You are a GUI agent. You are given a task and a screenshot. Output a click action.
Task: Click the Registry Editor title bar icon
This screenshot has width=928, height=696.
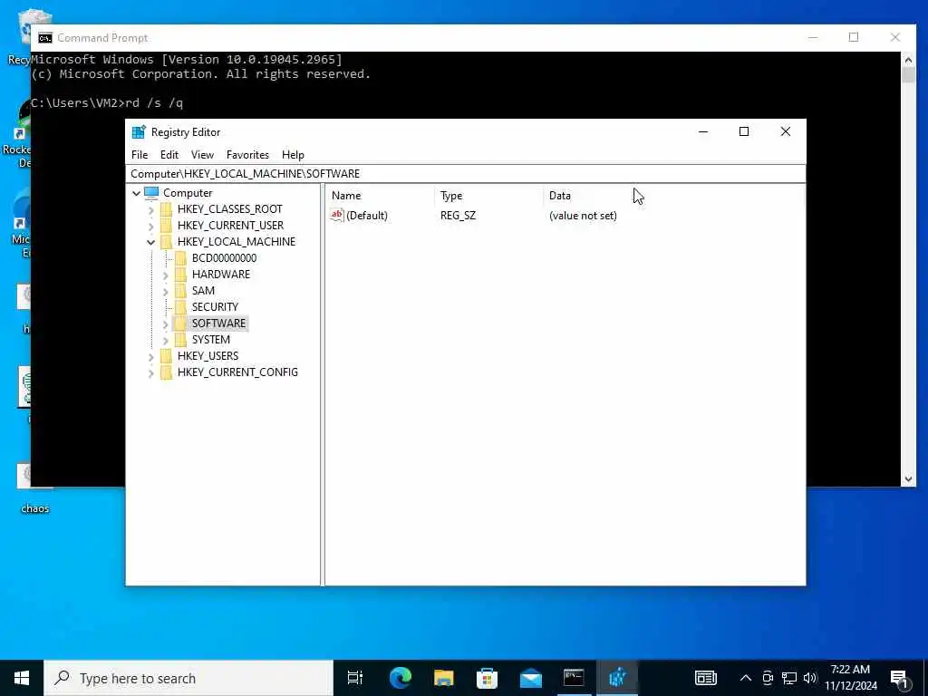tap(139, 132)
